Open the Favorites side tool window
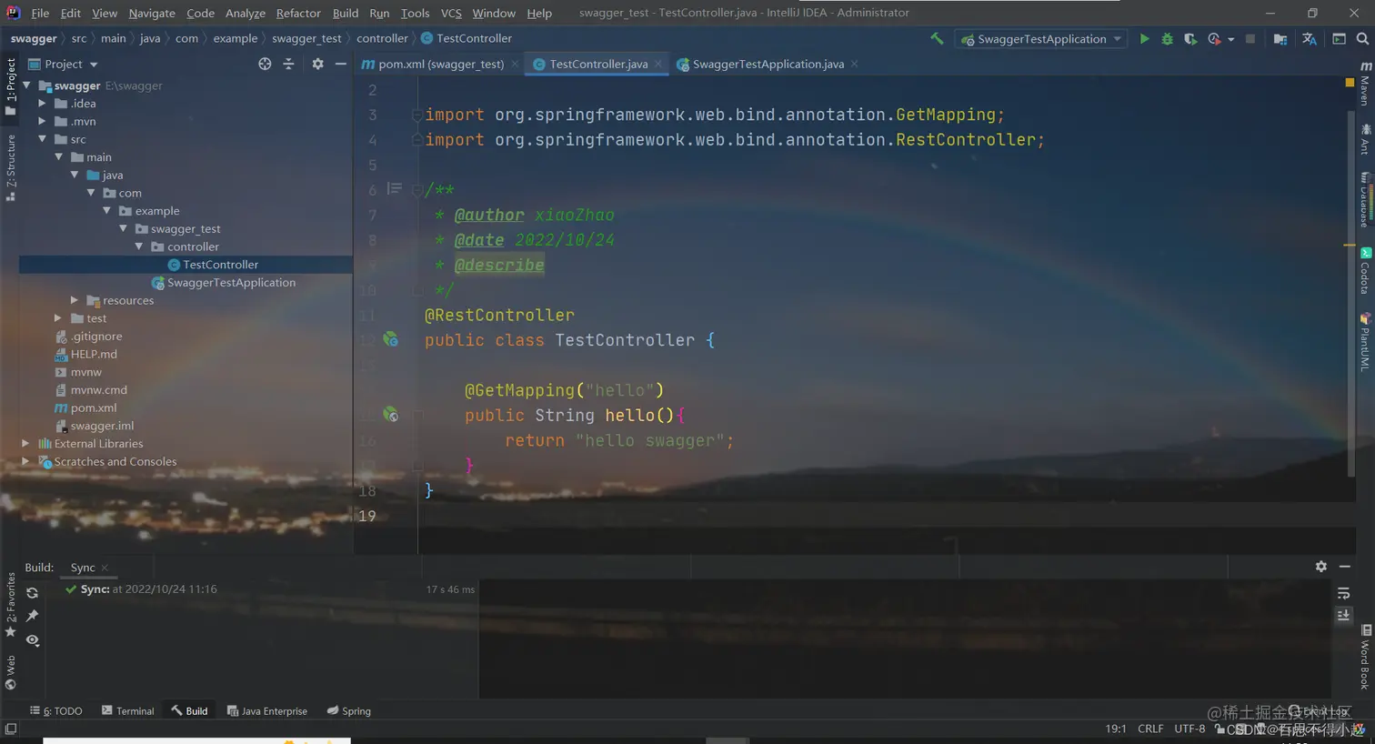 10,605
